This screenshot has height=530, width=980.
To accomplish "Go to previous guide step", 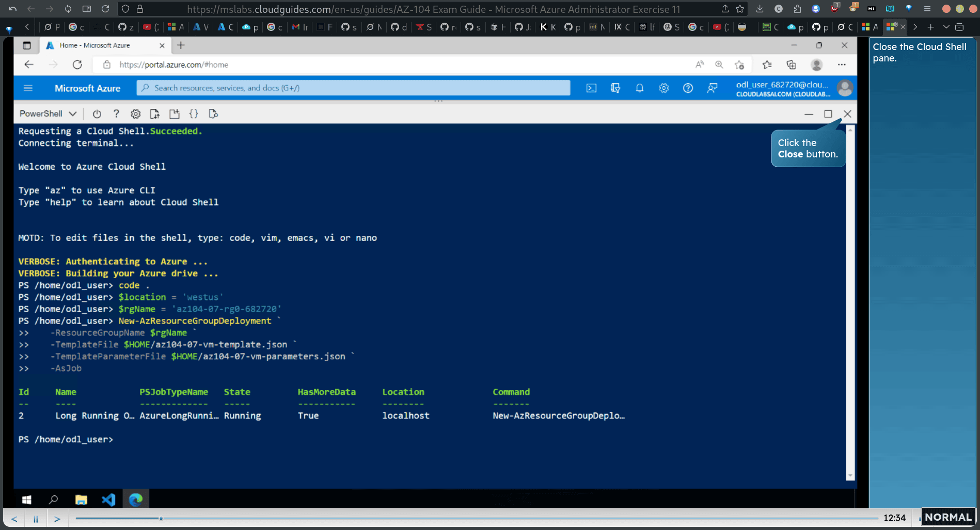I will pyautogui.click(x=14, y=519).
